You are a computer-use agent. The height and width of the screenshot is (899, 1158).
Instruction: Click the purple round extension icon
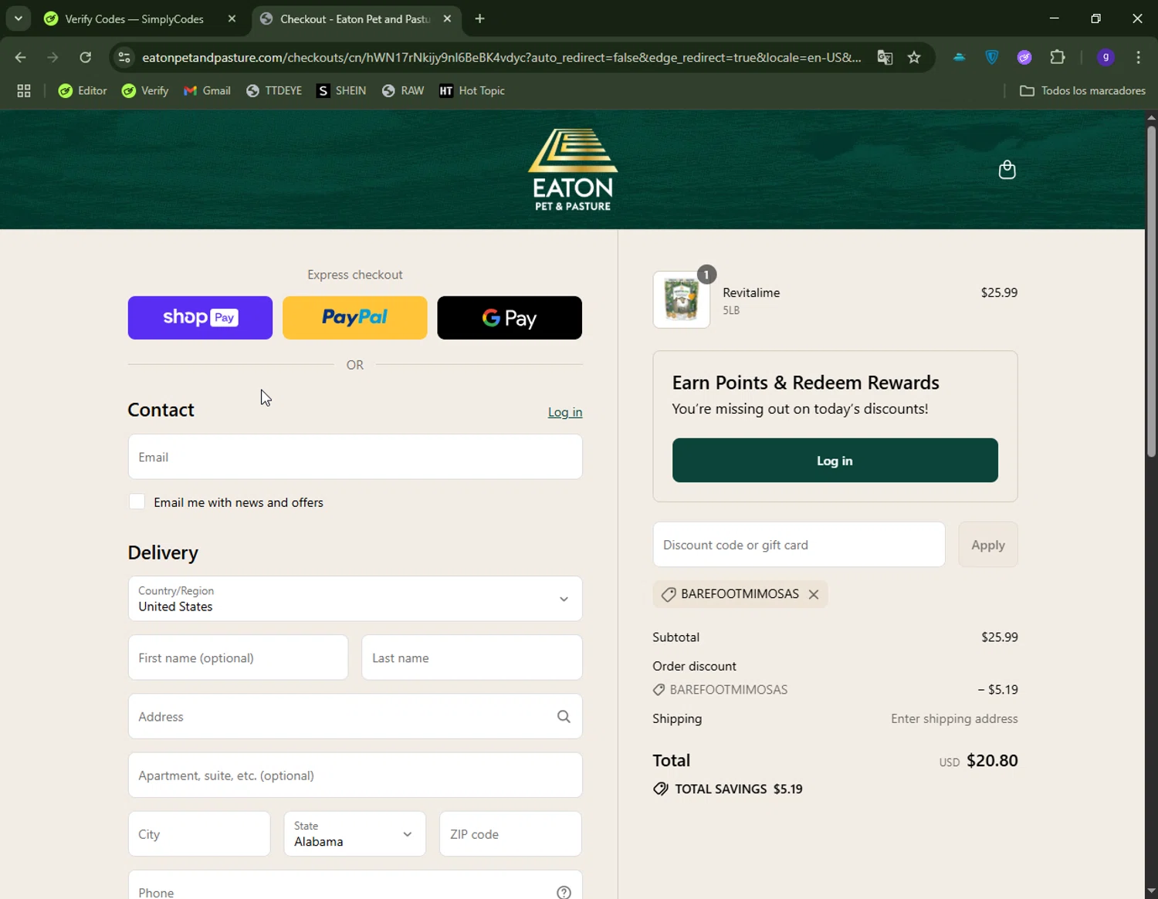[x=1024, y=57]
